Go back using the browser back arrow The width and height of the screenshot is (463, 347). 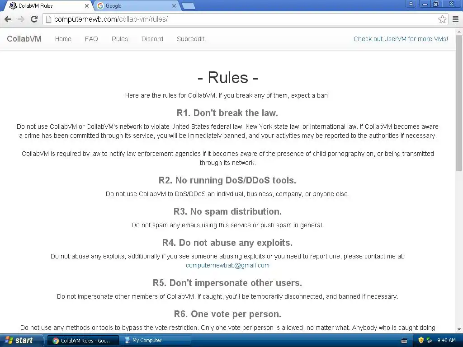click(8, 19)
